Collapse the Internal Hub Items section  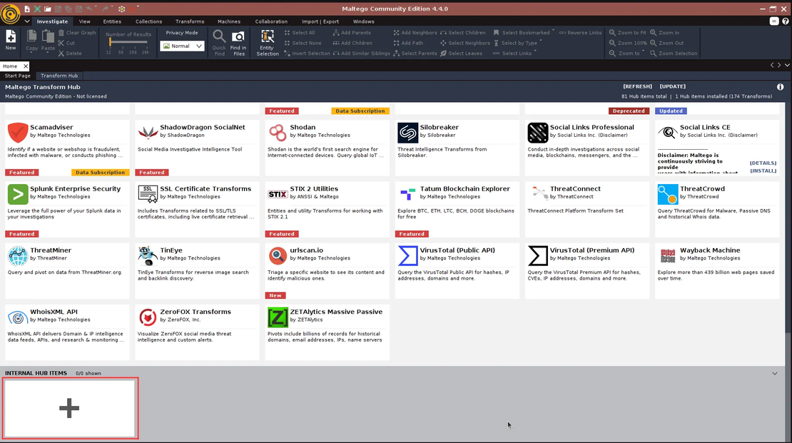(x=775, y=373)
